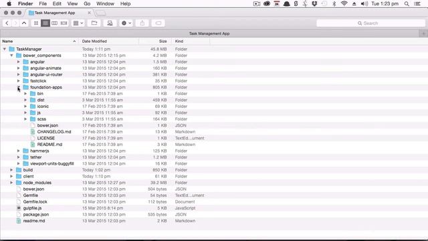Select the CHANGELOG.md file icon
428x241 pixels.
(33, 132)
